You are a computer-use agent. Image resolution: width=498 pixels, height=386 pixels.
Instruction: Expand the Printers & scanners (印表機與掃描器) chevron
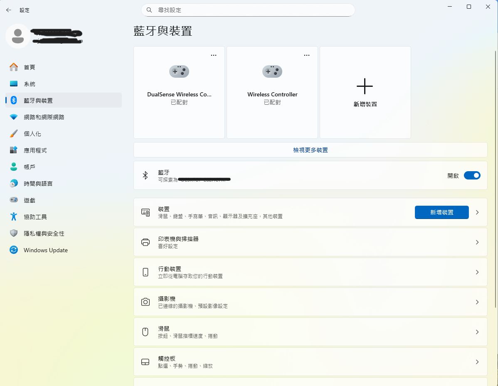477,242
